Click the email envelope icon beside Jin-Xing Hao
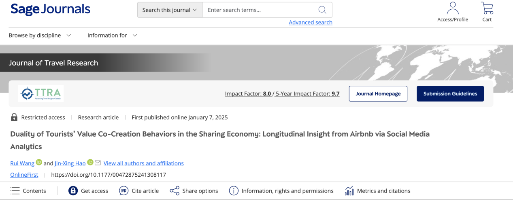 98,163
